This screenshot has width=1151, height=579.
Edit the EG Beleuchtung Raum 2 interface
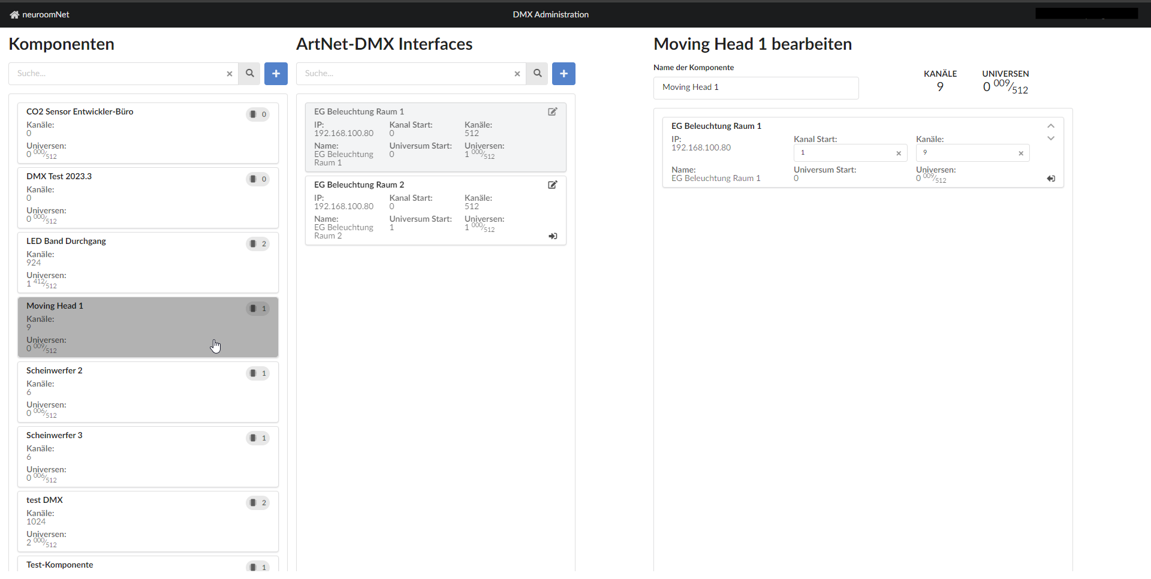coord(552,185)
